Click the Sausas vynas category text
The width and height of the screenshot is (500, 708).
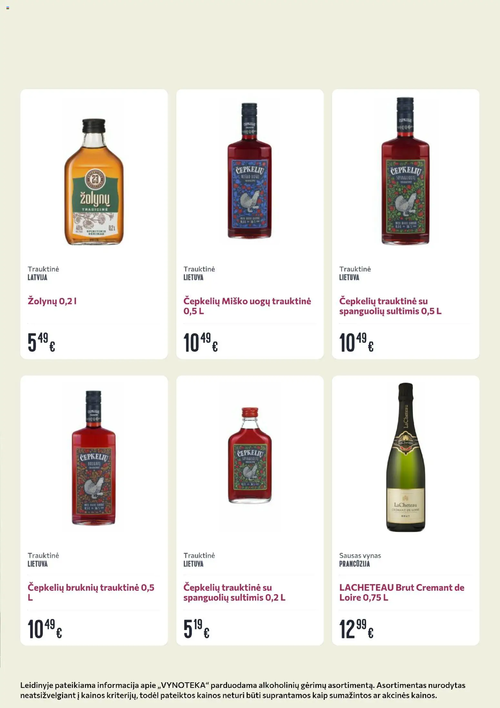[x=360, y=556]
